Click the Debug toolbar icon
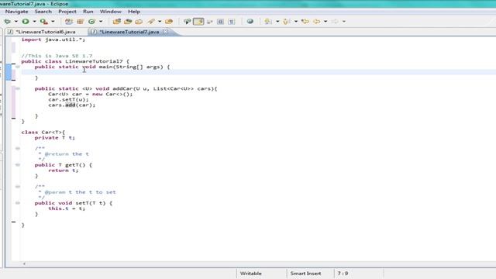Viewport: 496px width, 279px height. [x=7, y=22]
